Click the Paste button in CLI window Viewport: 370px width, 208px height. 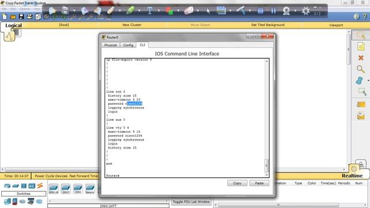click(259, 183)
